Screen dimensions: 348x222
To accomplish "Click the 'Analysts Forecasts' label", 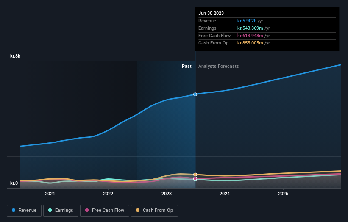I will pos(218,66).
